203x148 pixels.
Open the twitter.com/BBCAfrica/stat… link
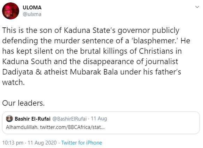pyautogui.click(x=72, y=127)
